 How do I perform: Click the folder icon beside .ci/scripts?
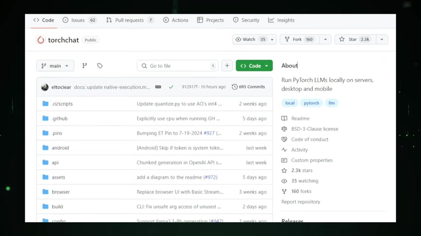(x=45, y=103)
